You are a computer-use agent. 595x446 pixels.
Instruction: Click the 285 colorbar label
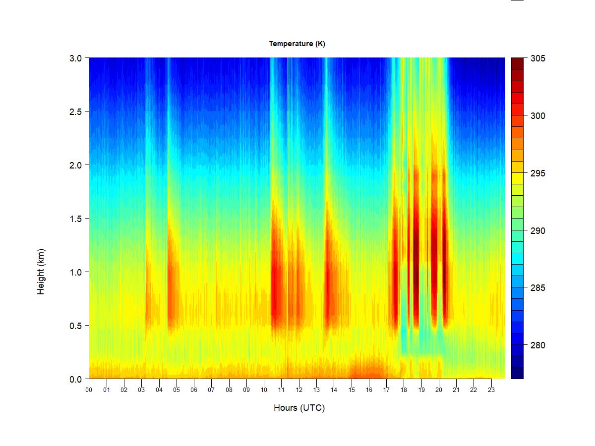pos(537,288)
